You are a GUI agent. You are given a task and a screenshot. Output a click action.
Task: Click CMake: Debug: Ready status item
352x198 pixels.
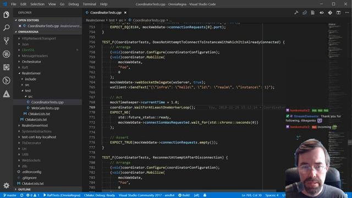click(100, 195)
